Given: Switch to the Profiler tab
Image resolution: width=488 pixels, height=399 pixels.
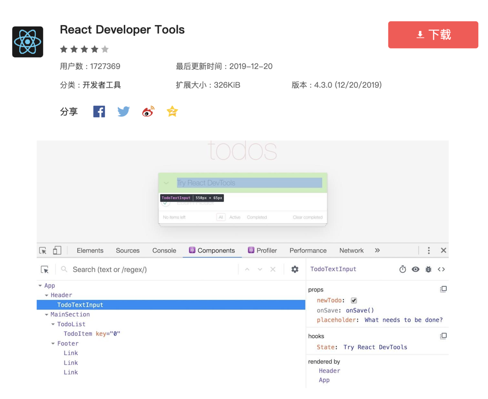Looking at the screenshot, I should [262, 251].
